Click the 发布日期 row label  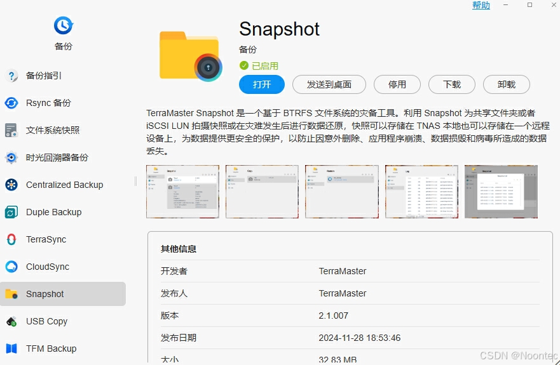pos(179,338)
